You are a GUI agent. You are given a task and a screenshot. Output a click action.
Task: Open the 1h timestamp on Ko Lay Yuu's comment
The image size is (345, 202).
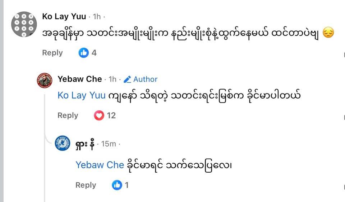coord(97,16)
